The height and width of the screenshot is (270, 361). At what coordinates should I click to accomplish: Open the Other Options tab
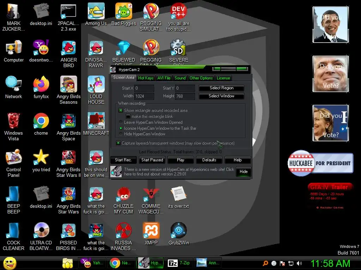point(201,78)
